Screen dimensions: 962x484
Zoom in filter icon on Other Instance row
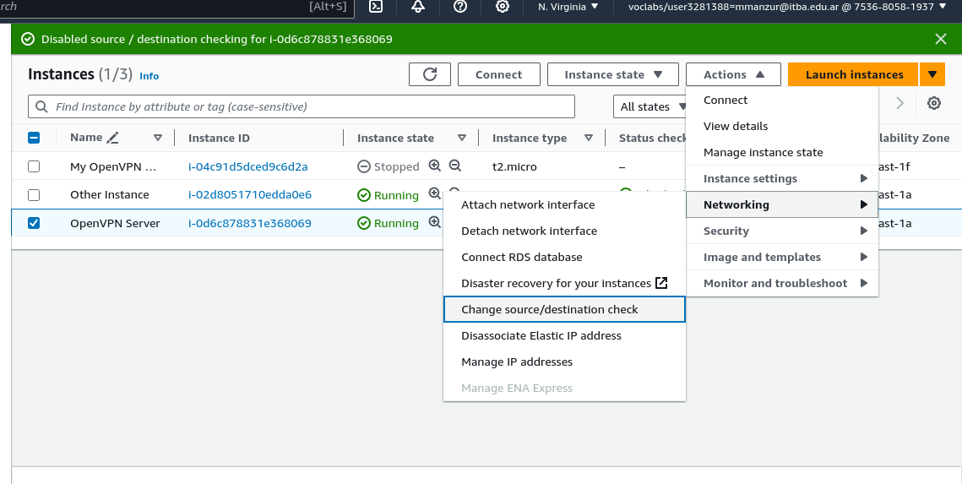[x=434, y=193]
